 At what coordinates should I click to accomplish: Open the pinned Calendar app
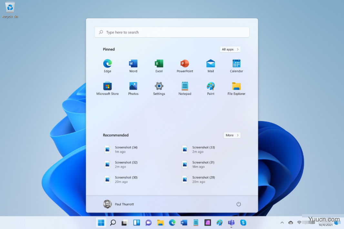tap(236, 66)
